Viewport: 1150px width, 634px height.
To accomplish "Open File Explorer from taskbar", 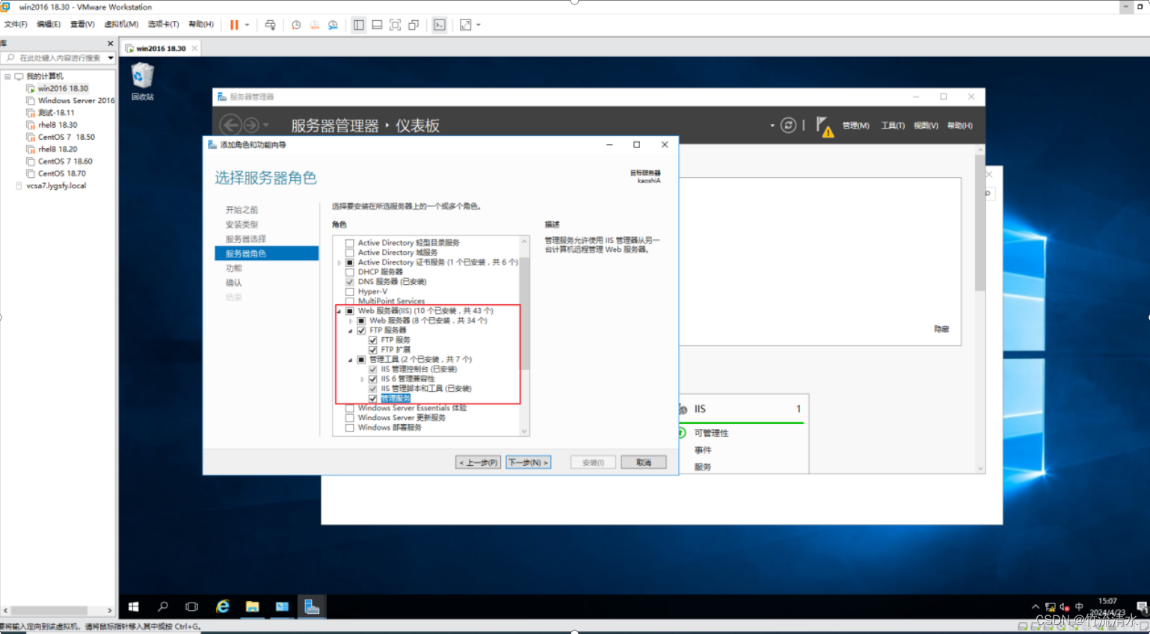I will point(252,607).
